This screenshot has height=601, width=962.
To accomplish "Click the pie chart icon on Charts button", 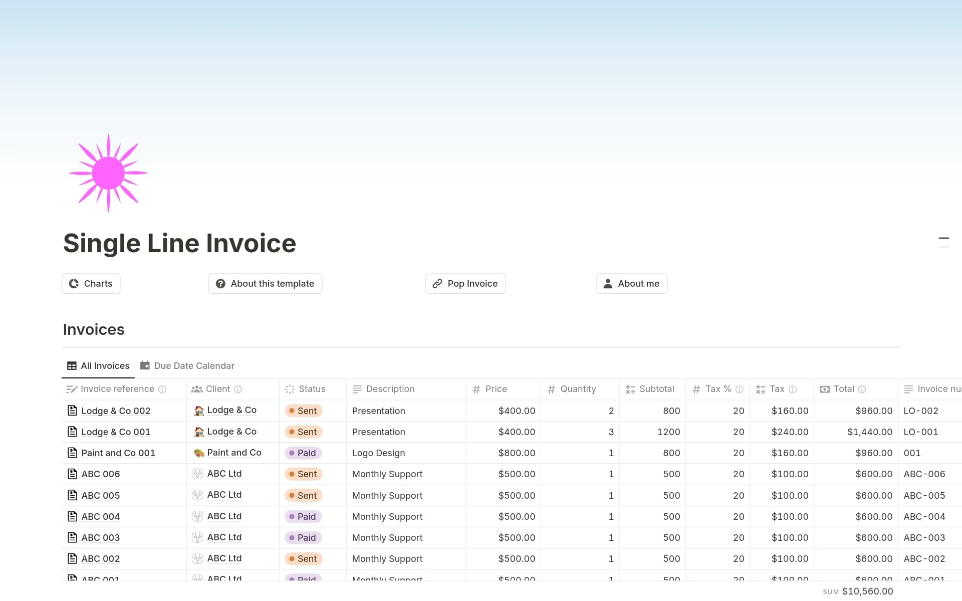I will click(x=74, y=283).
